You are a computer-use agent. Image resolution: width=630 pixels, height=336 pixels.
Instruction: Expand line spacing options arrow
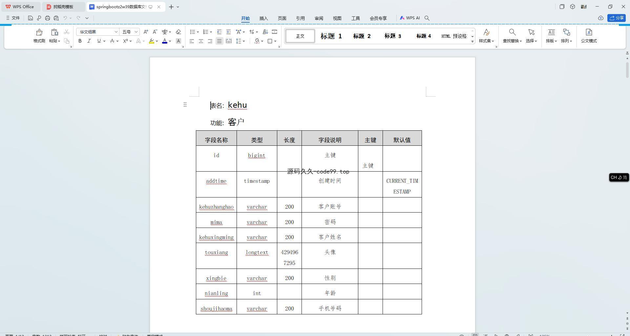[244, 41]
